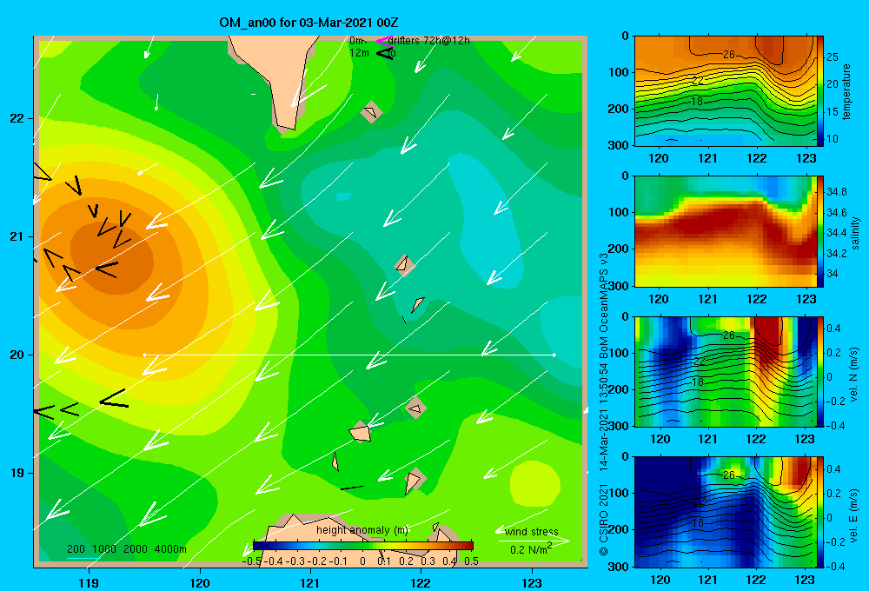
Task: Click the "vel. N (m/s)" label
Action: pyautogui.click(x=853, y=375)
